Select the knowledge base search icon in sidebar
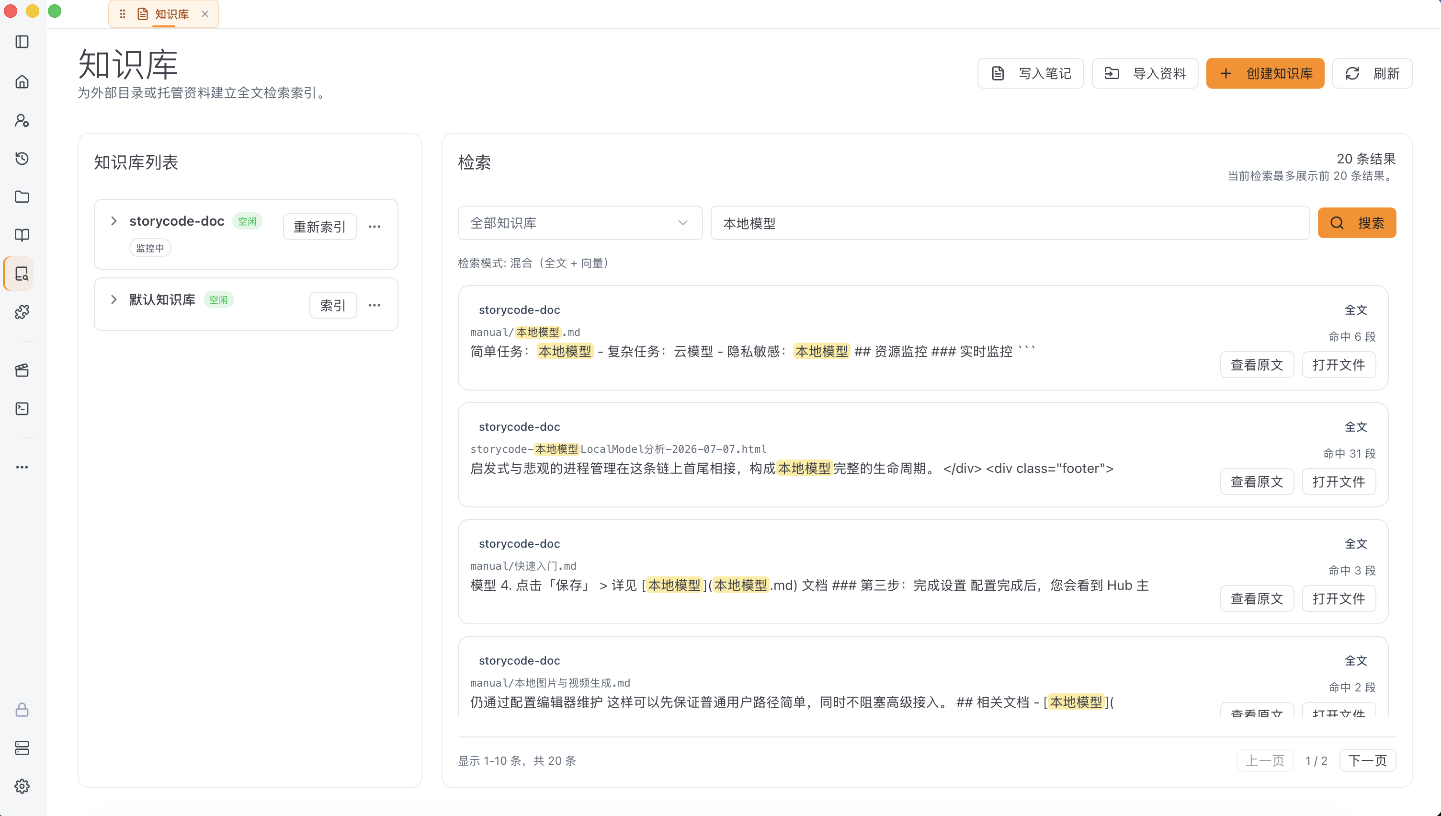The image size is (1441, 816). click(22, 274)
